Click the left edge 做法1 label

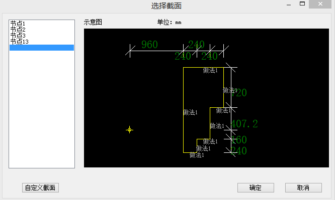pyautogui.click(x=190, y=112)
